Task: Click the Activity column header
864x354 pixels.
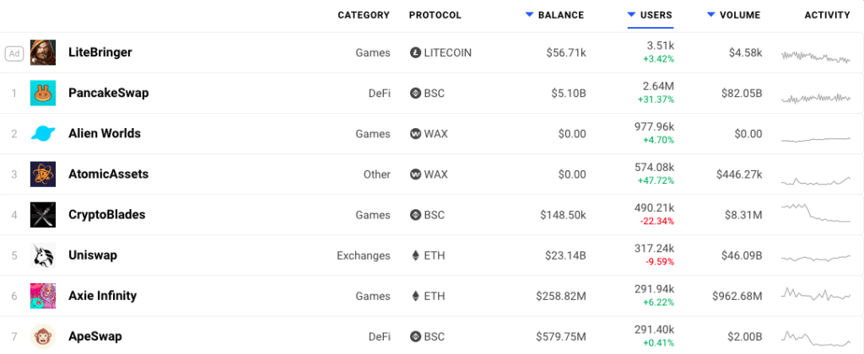Action: 827,15
